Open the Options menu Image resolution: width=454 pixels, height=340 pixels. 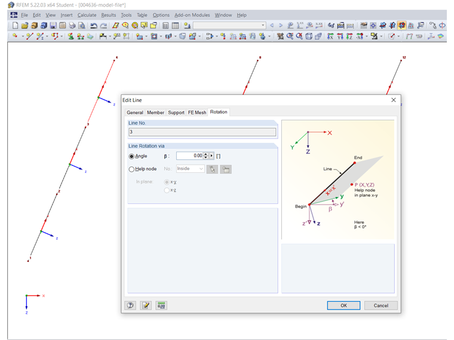pyautogui.click(x=161, y=15)
